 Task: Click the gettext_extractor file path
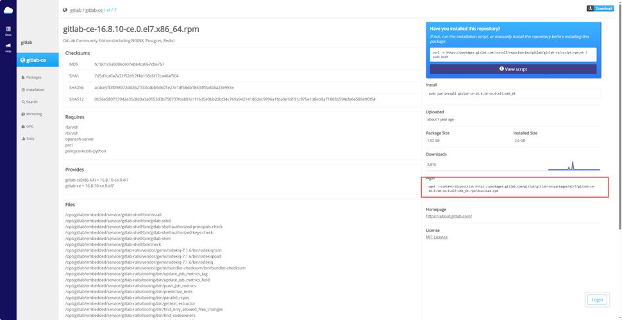coord(130,303)
